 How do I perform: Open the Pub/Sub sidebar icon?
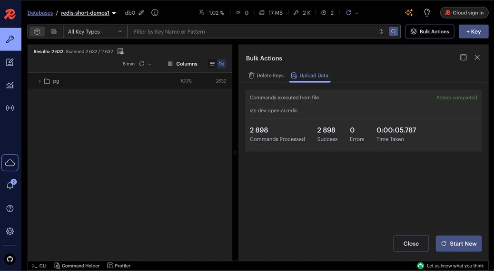[x=10, y=108]
